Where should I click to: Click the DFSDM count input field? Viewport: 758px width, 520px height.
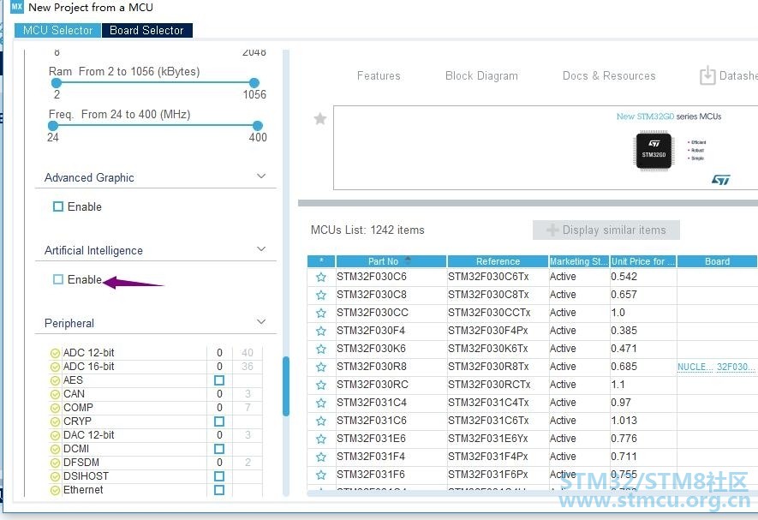[x=219, y=463]
